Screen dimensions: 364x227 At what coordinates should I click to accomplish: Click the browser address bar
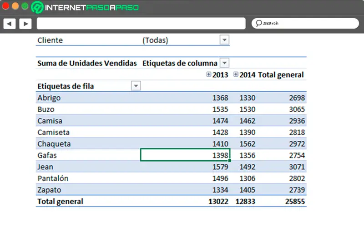click(141, 23)
